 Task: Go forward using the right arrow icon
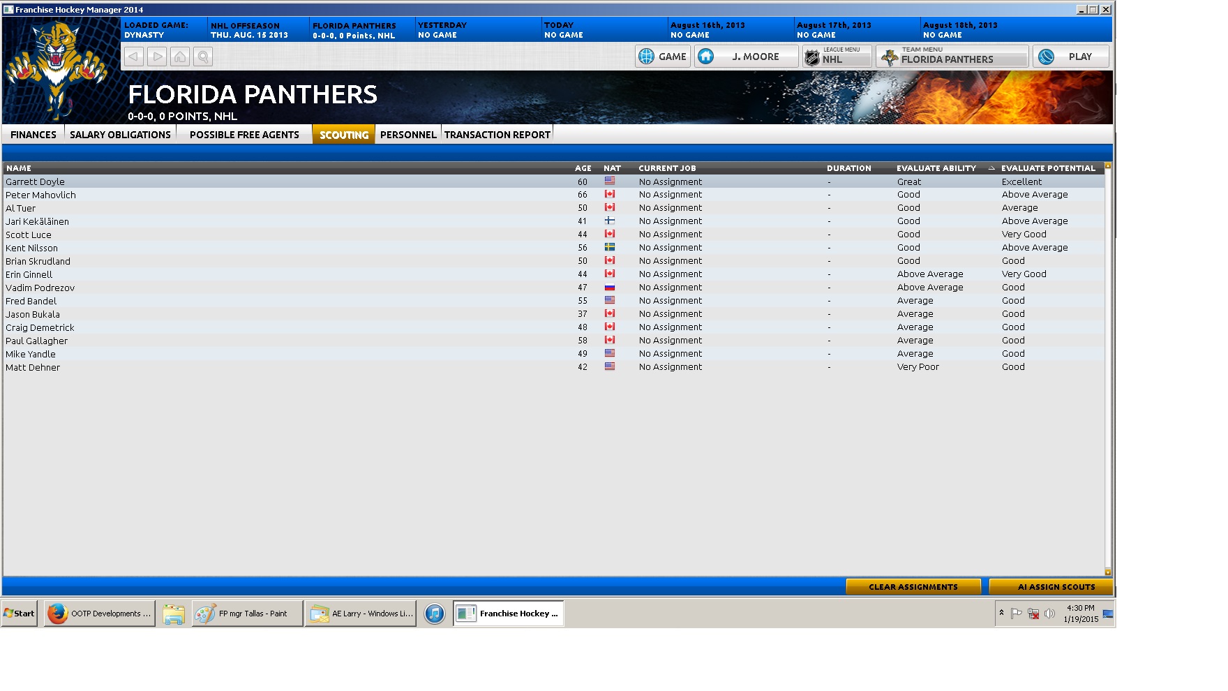tap(157, 57)
